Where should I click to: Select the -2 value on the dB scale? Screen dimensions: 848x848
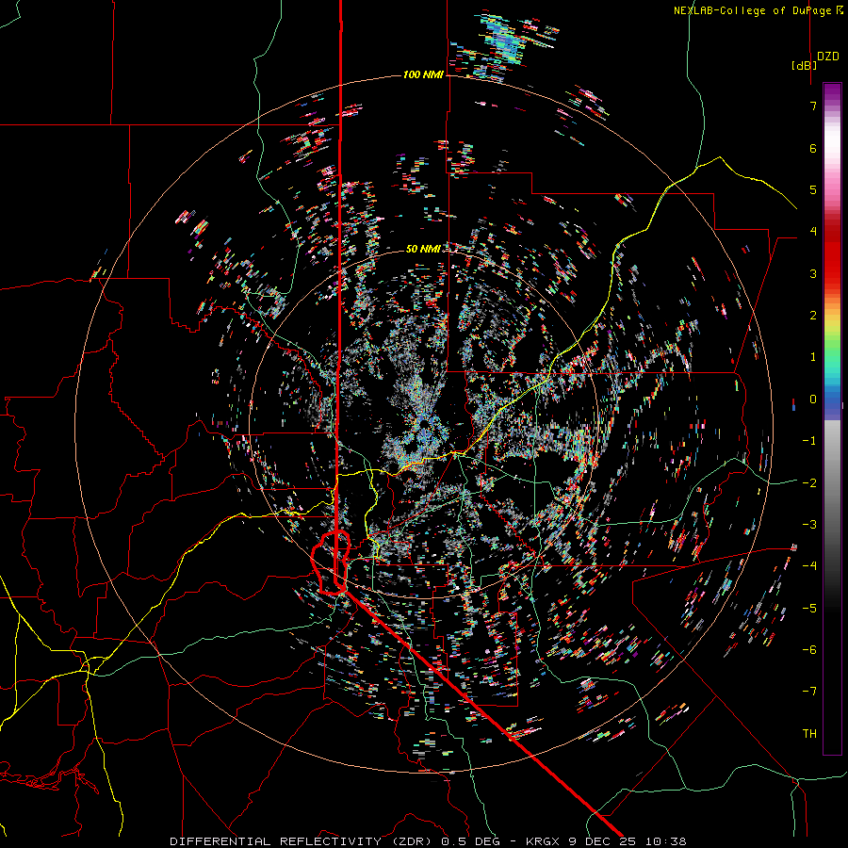coord(809,482)
